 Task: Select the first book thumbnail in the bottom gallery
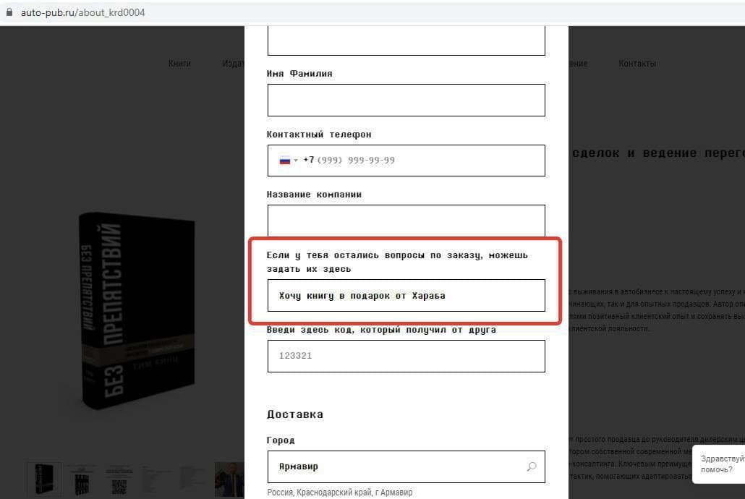44,479
